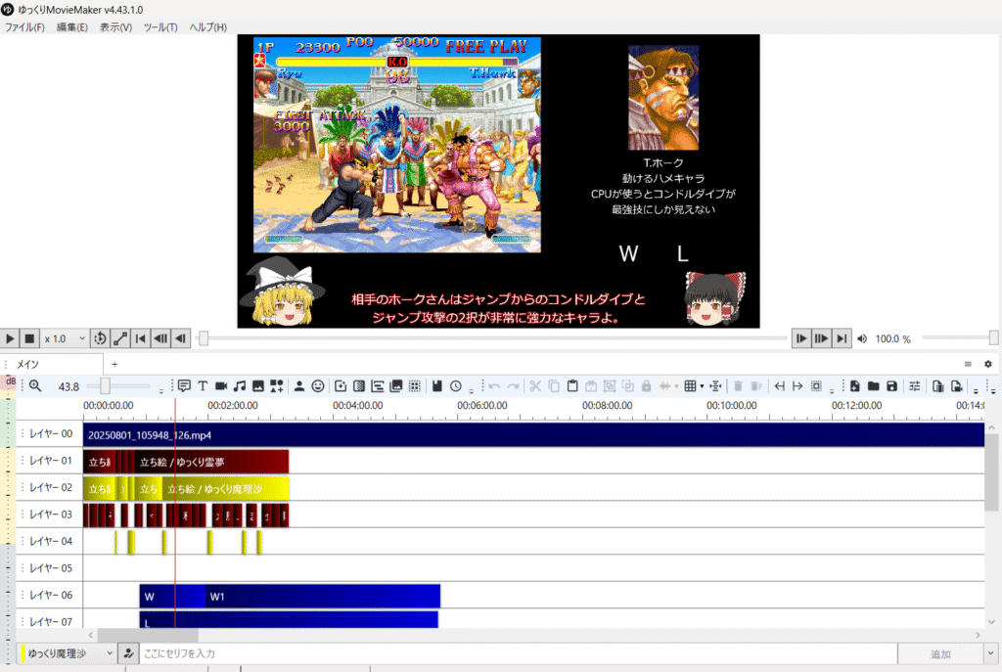Open the 編集(E) menu
This screenshot has width=1002, height=672.
pyautogui.click(x=72, y=27)
